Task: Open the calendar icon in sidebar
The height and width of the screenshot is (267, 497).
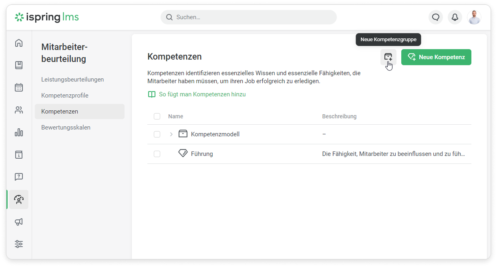Action: (19, 88)
